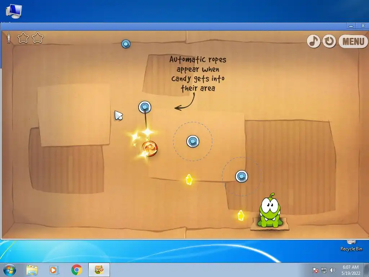This screenshot has width=369, height=277.
Task: Launch Windows Media Player from taskbar
Action: coord(54,270)
